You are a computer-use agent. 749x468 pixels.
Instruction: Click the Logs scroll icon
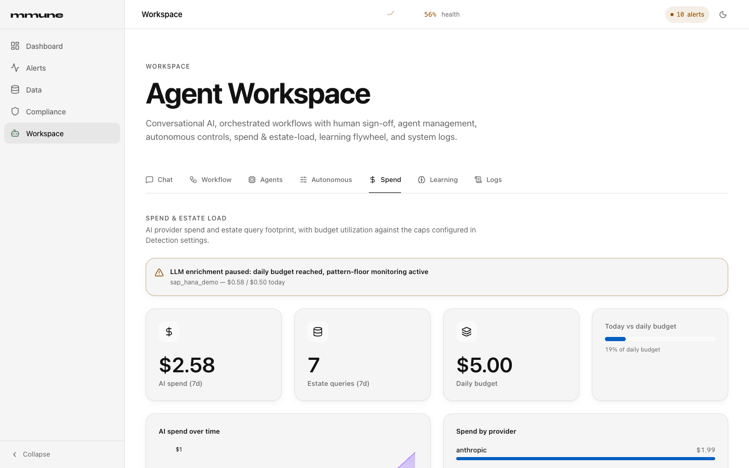pyautogui.click(x=478, y=179)
